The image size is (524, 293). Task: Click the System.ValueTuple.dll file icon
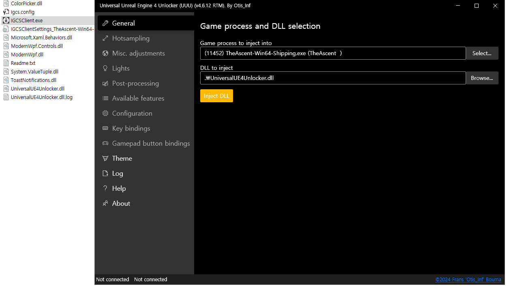[x=6, y=71]
